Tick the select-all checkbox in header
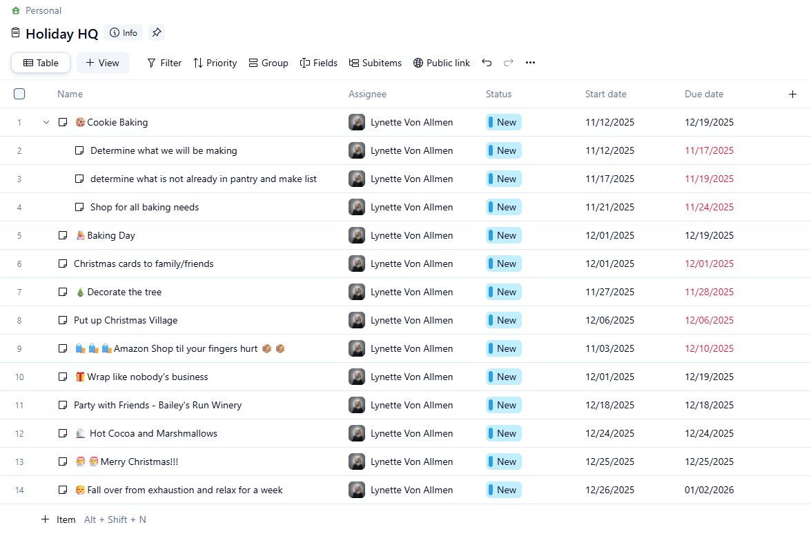 point(19,94)
